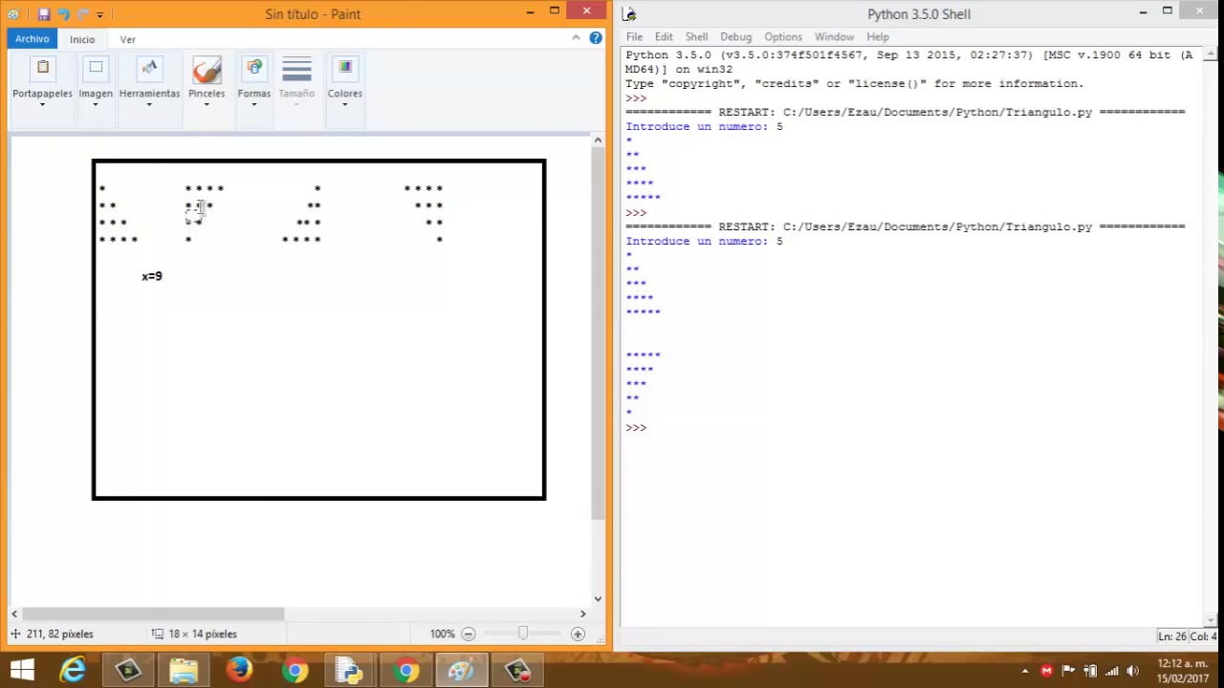The image size is (1224, 688).
Task: Open the Help menu in Python Shell
Action: click(x=877, y=36)
